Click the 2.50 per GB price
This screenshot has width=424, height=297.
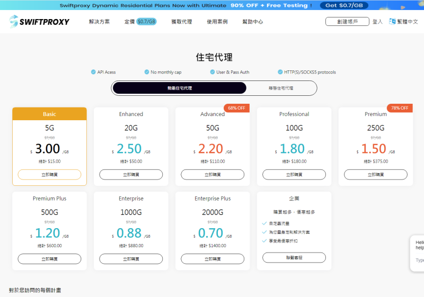[x=129, y=149]
